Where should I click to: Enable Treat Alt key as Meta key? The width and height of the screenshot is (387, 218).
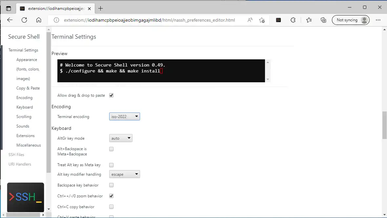click(x=111, y=165)
